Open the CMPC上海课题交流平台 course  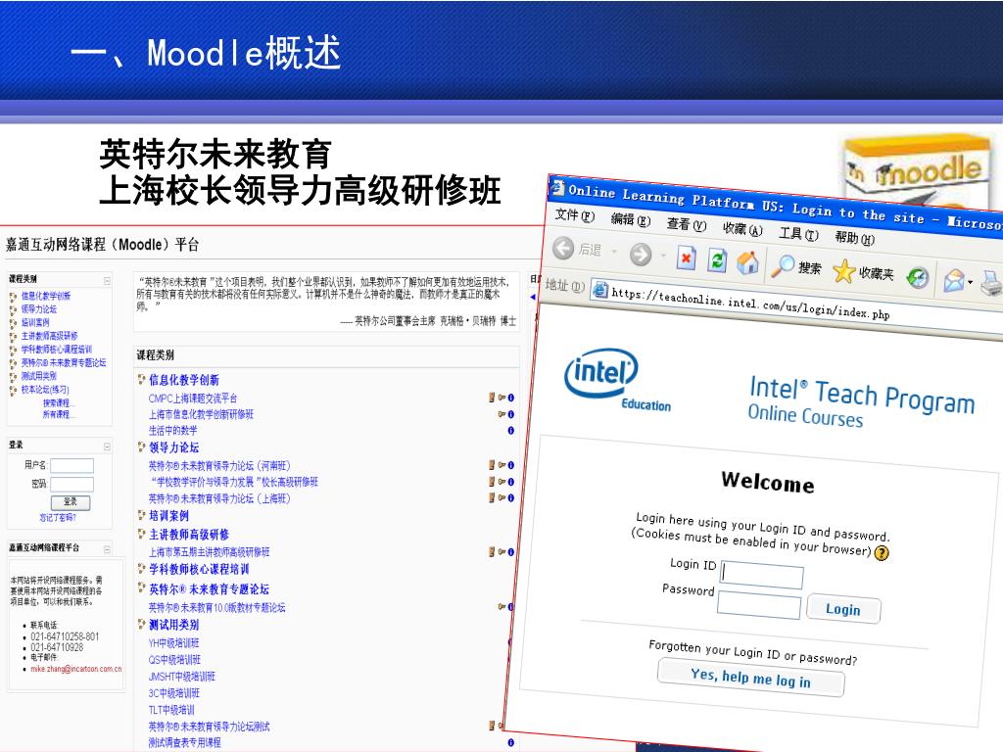(193, 399)
